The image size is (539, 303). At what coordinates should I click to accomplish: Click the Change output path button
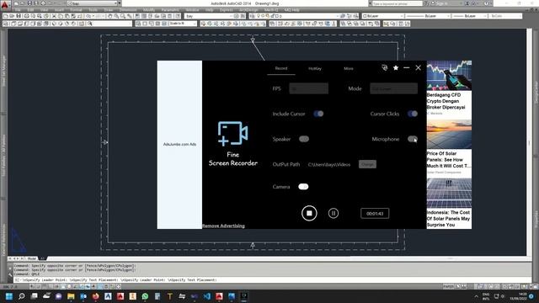(x=367, y=164)
